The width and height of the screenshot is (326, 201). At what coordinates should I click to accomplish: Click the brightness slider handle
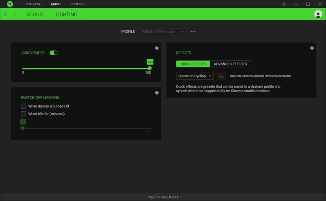coord(149,68)
